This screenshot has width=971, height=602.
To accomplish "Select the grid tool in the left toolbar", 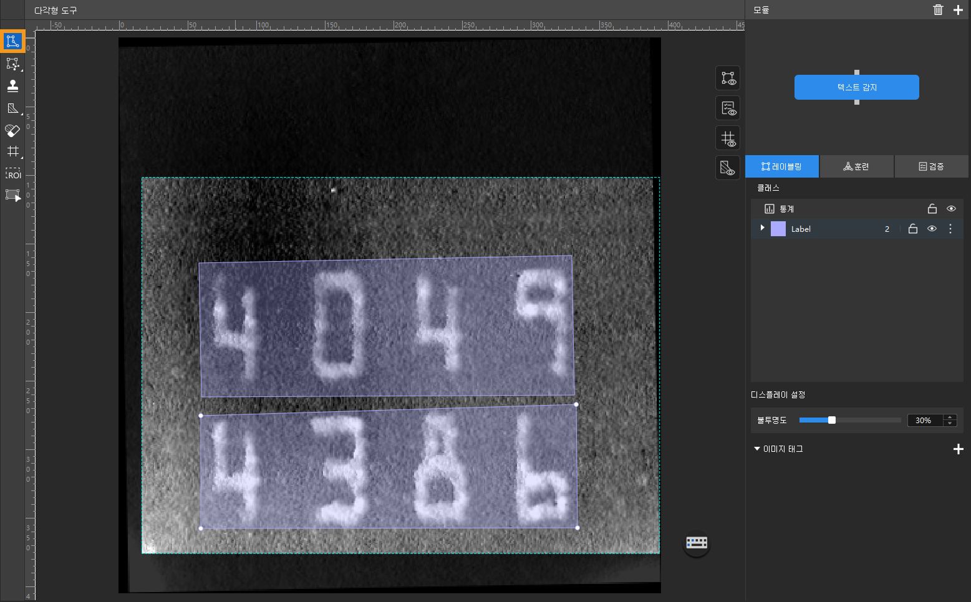I will 12,151.
